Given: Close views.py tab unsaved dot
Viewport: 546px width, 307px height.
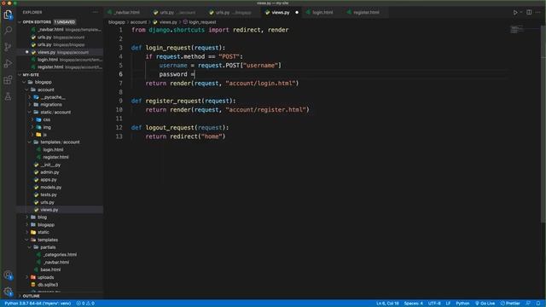Looking at the screenshot, I should pos(297,12).
